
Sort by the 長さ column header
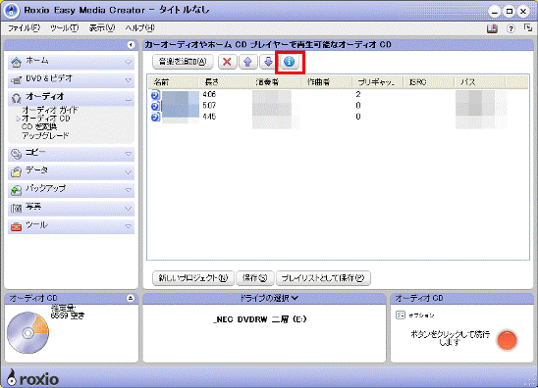(224, 82)
